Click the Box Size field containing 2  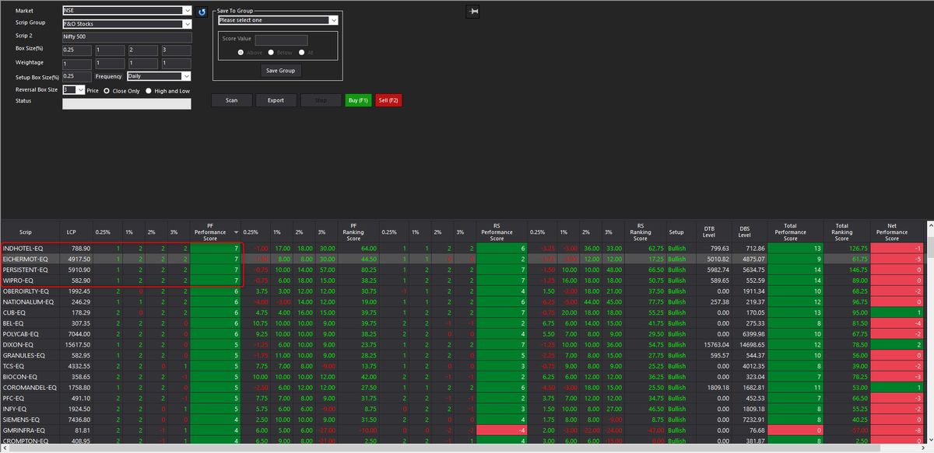(x=143, y=51)
